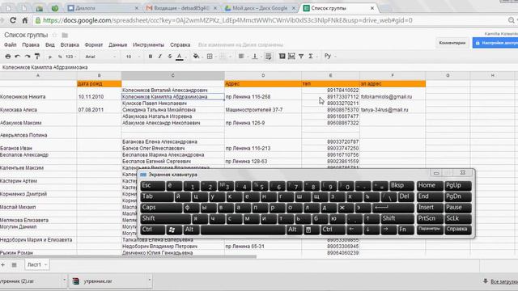Screen dimensions: 518x291
Task: Toggle text wrapping
Action: click(268, 57)
